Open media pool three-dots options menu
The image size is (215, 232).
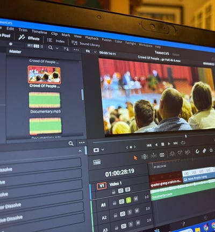click(x=76, y=50)
